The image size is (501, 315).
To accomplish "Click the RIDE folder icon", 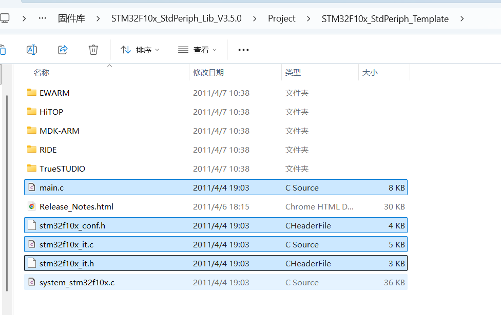I will (x=32, y=149).
